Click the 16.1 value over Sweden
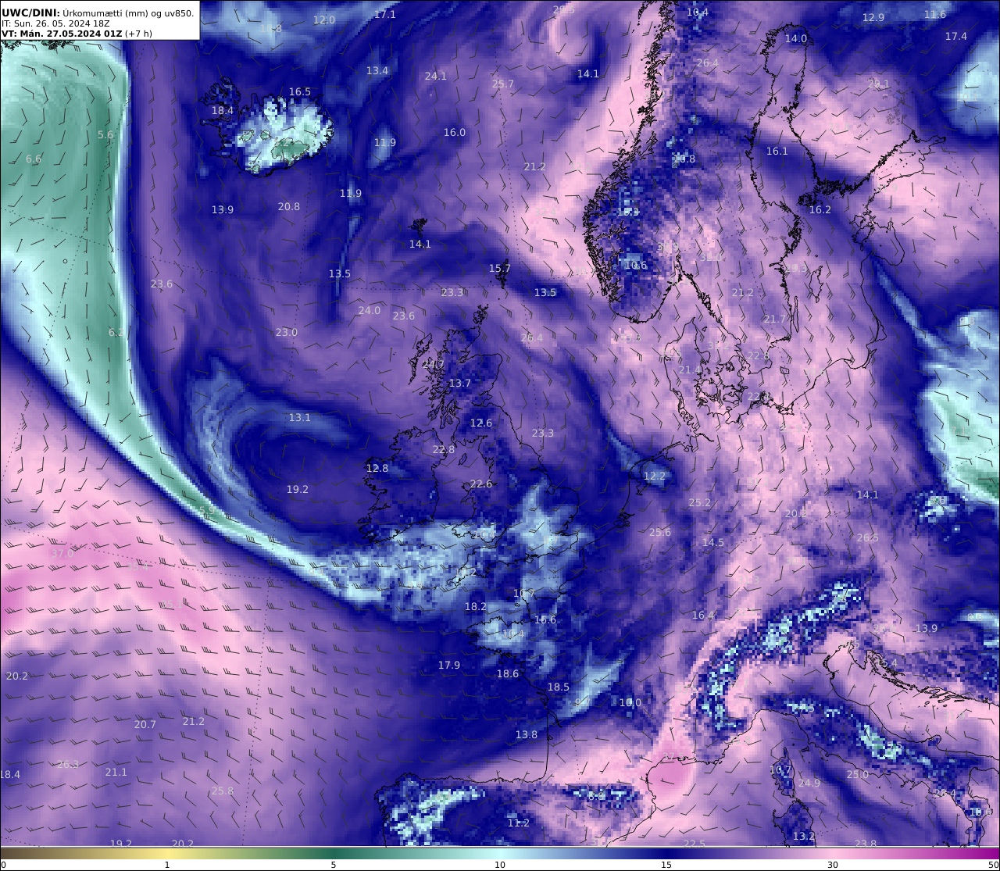 (x=777, y=151)
